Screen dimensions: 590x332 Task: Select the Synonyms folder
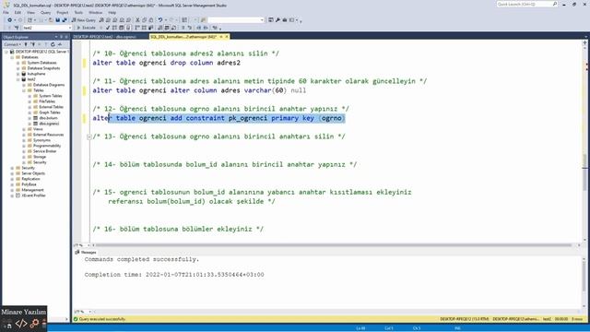pos(41,140)
